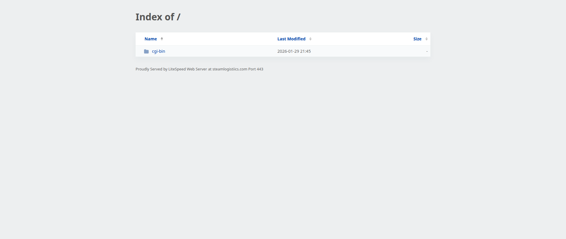
Task: Click blank space in cgi-bin row after date
Action: click(368, 51)
